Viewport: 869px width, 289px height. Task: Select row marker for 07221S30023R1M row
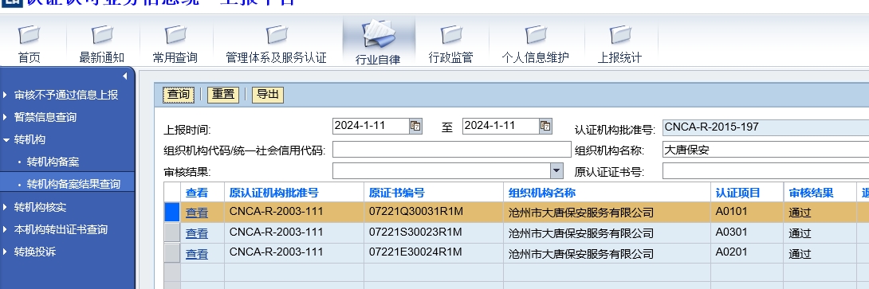pyautogui.click(x=172, y=233)
